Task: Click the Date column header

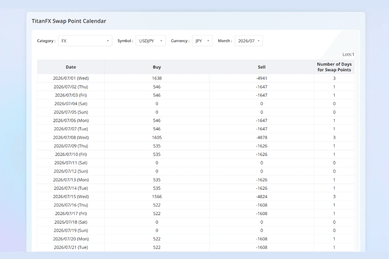Action: tap(71, 67)
